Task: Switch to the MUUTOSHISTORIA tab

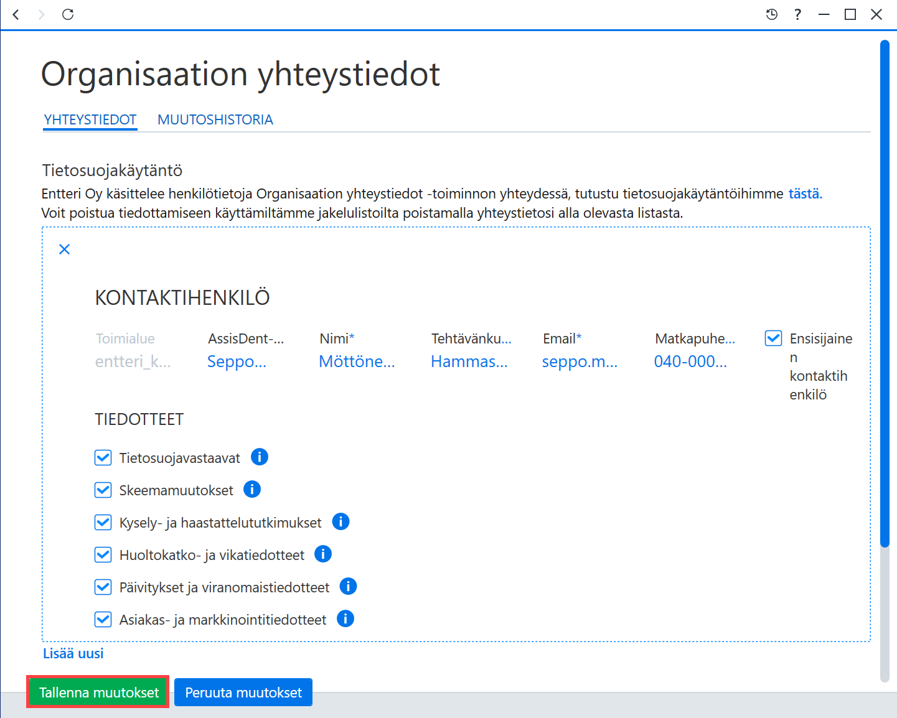Action: pyautogui.click(x=215, y=119)
